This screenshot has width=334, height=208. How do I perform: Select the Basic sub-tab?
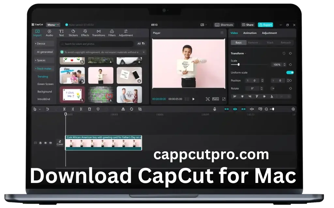pyautogui.click(x=238, y=43)
